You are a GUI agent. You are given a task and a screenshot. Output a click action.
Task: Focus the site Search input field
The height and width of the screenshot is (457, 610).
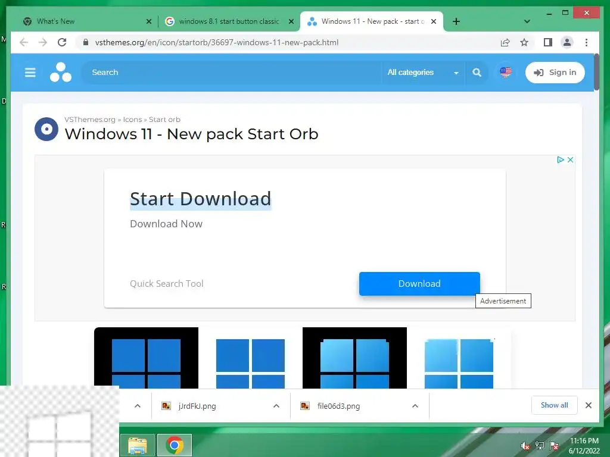click(232, 72)
